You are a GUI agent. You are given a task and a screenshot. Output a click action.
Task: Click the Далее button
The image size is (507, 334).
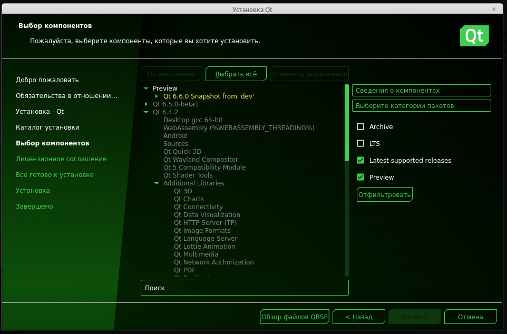(415, 317)
